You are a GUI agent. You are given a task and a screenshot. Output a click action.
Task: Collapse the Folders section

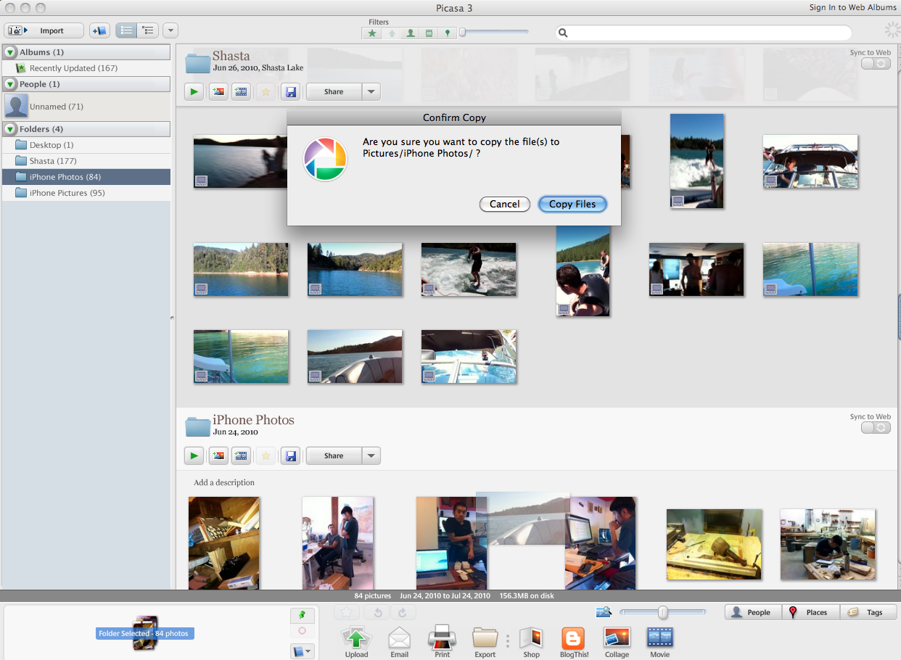pyautogui.click(x=10, y=129)
